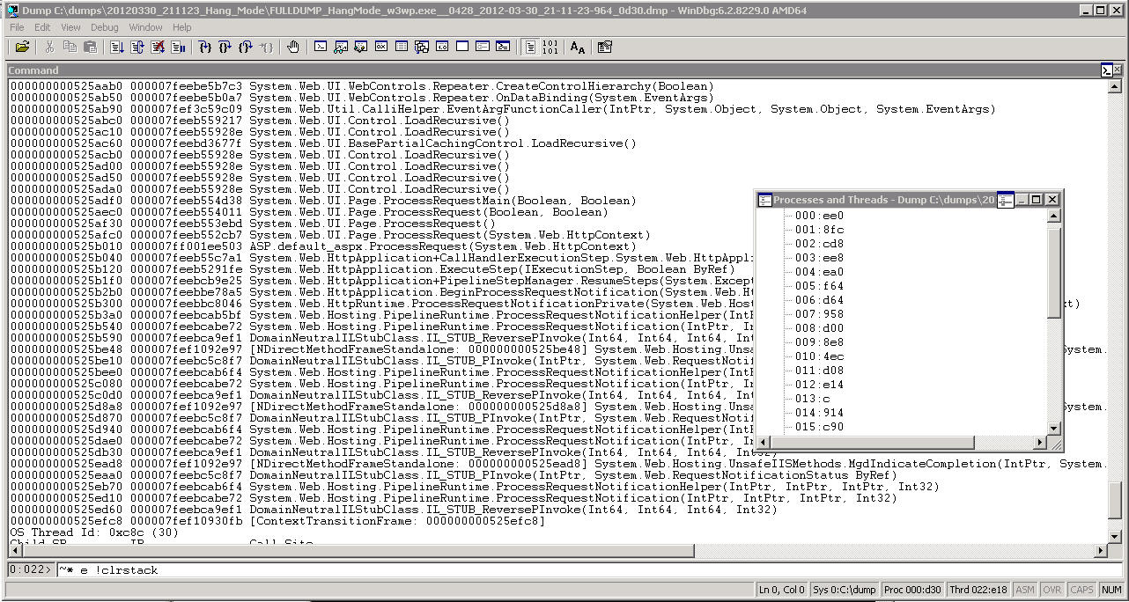Open the Scratch Pad toolbar icon

462,47
